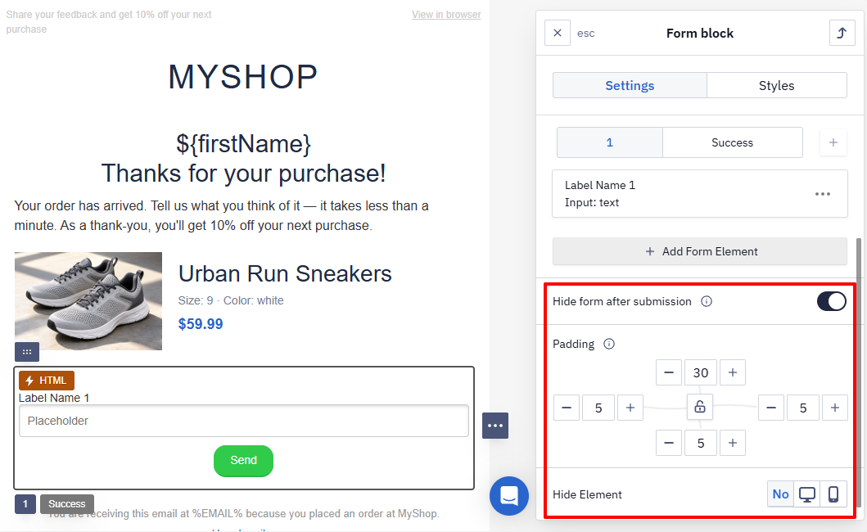Click the MYSHOP logo heading
Image resolution: width=867 pixels, height=532 pixels.
[243, 76]
